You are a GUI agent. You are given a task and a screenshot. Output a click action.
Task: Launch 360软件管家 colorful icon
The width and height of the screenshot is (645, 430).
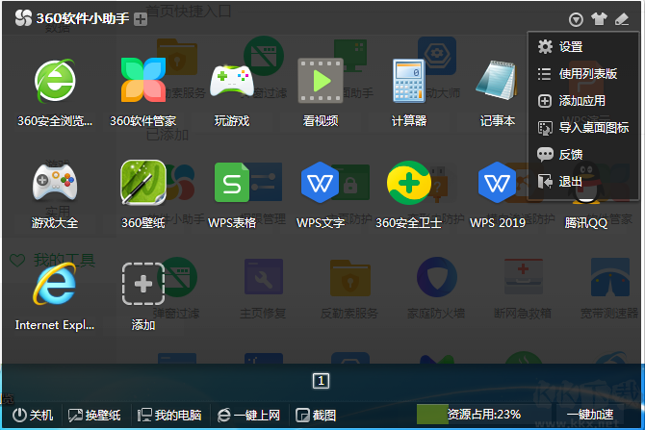[143, 80]
